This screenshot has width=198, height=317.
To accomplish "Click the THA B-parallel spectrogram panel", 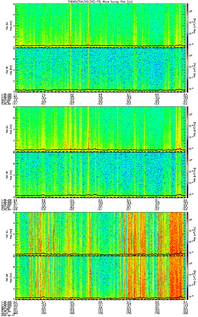I will pos(101,69).
